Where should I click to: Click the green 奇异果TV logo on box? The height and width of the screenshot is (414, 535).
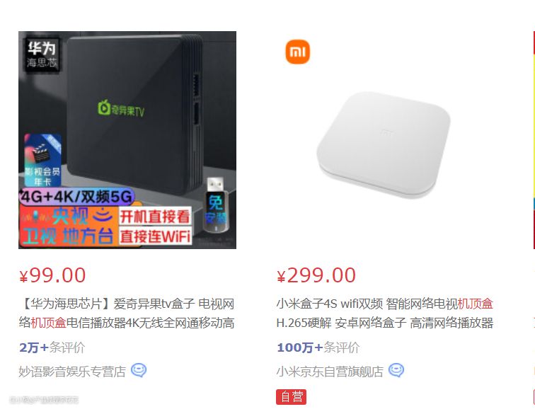121,109
